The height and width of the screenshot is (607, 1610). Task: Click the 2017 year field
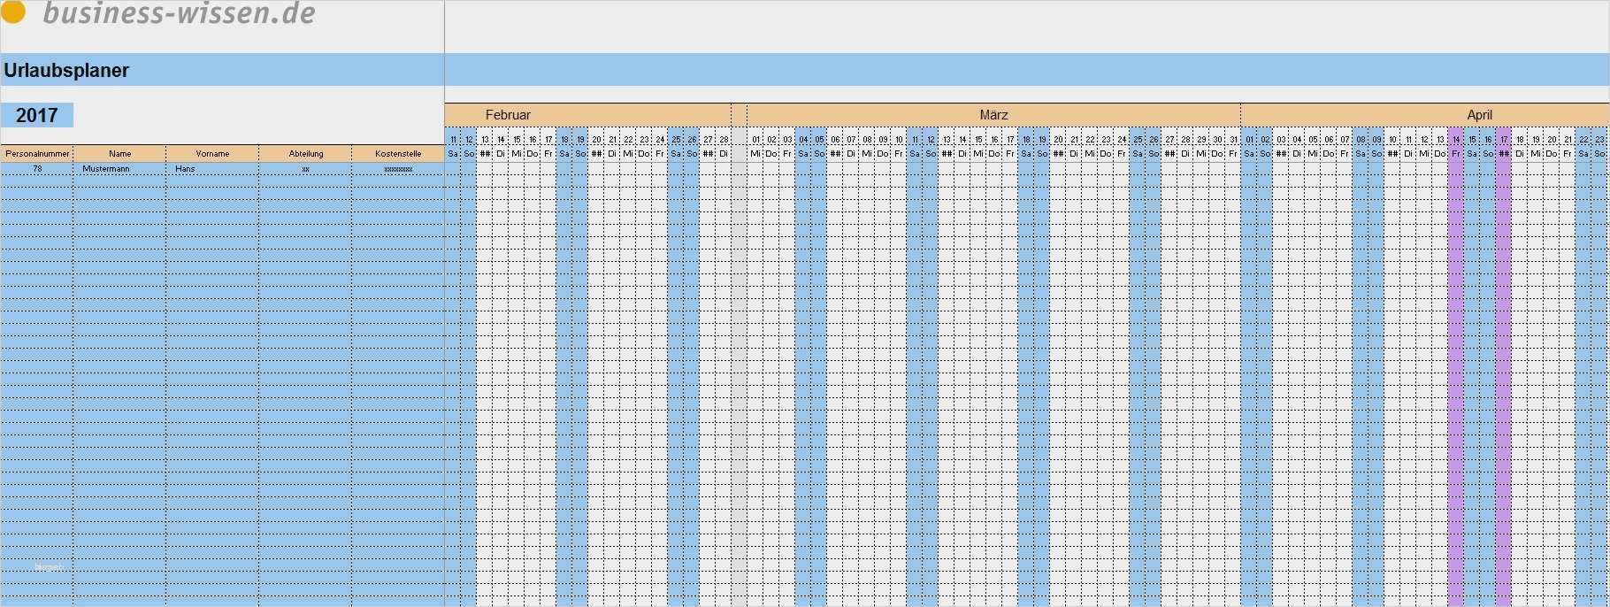[x=37, y=115]
